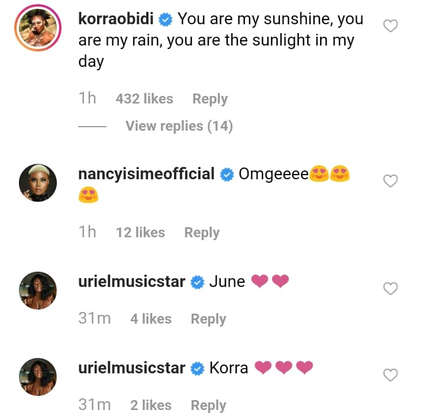Image resolution: width=426 pixels, height=416 pixels.
Task: Reply to urielmusicstar's Korra comment
Action: point(208,405)
